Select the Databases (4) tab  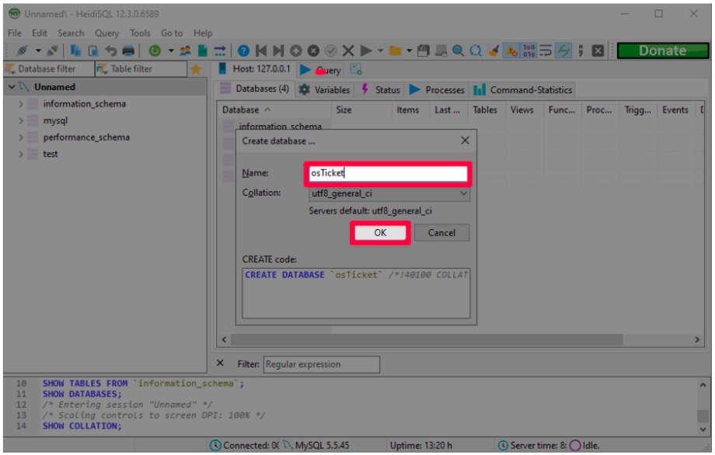(254, 89)
